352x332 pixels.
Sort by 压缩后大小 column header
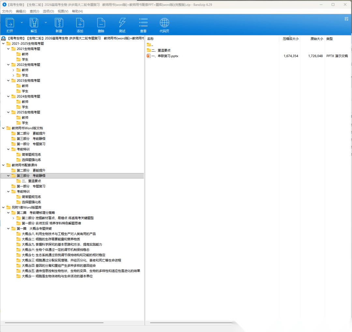coord(290,39)
